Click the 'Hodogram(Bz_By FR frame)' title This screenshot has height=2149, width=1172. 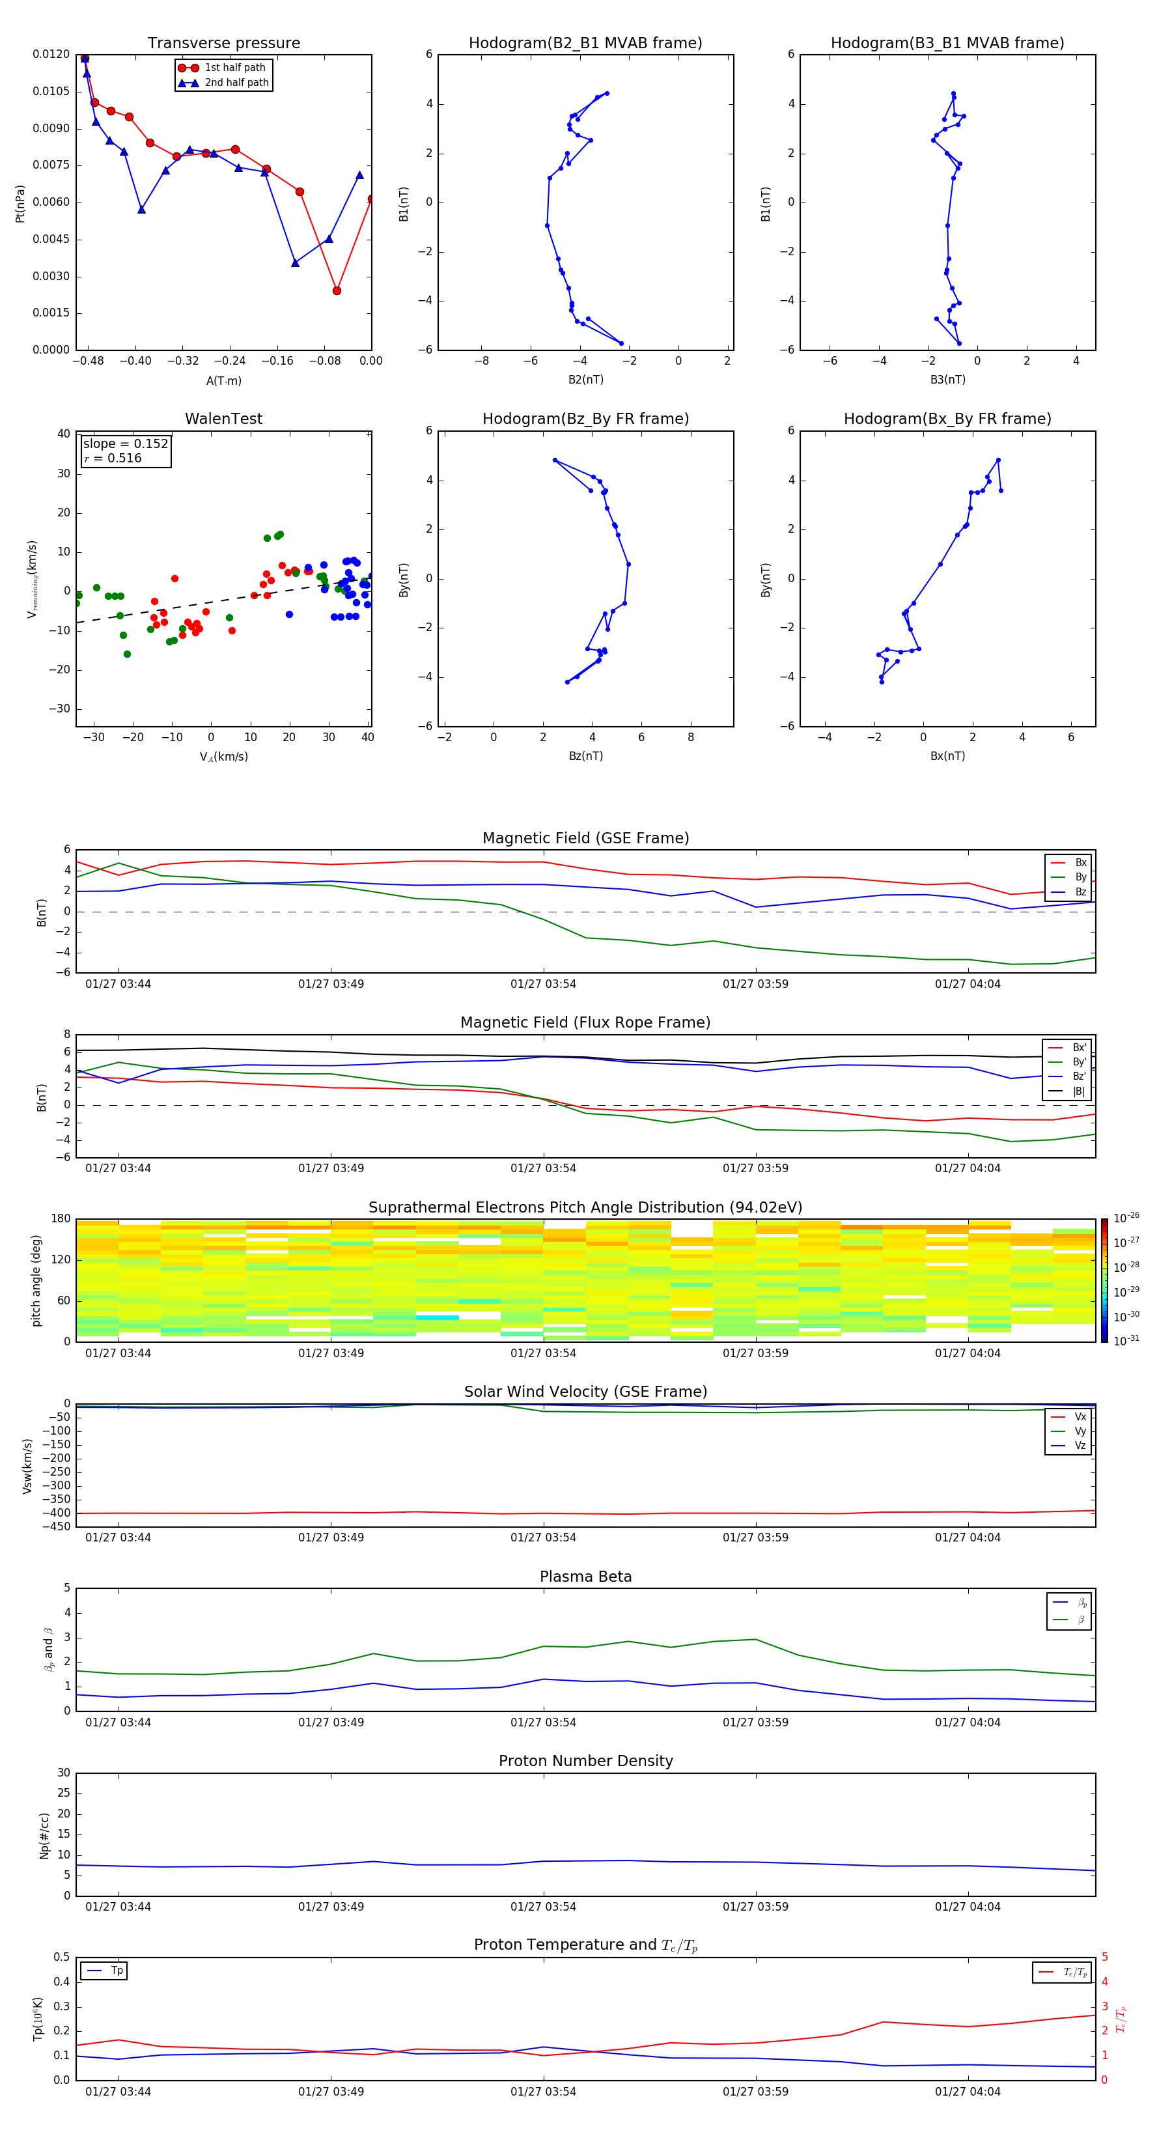(585, 419)
